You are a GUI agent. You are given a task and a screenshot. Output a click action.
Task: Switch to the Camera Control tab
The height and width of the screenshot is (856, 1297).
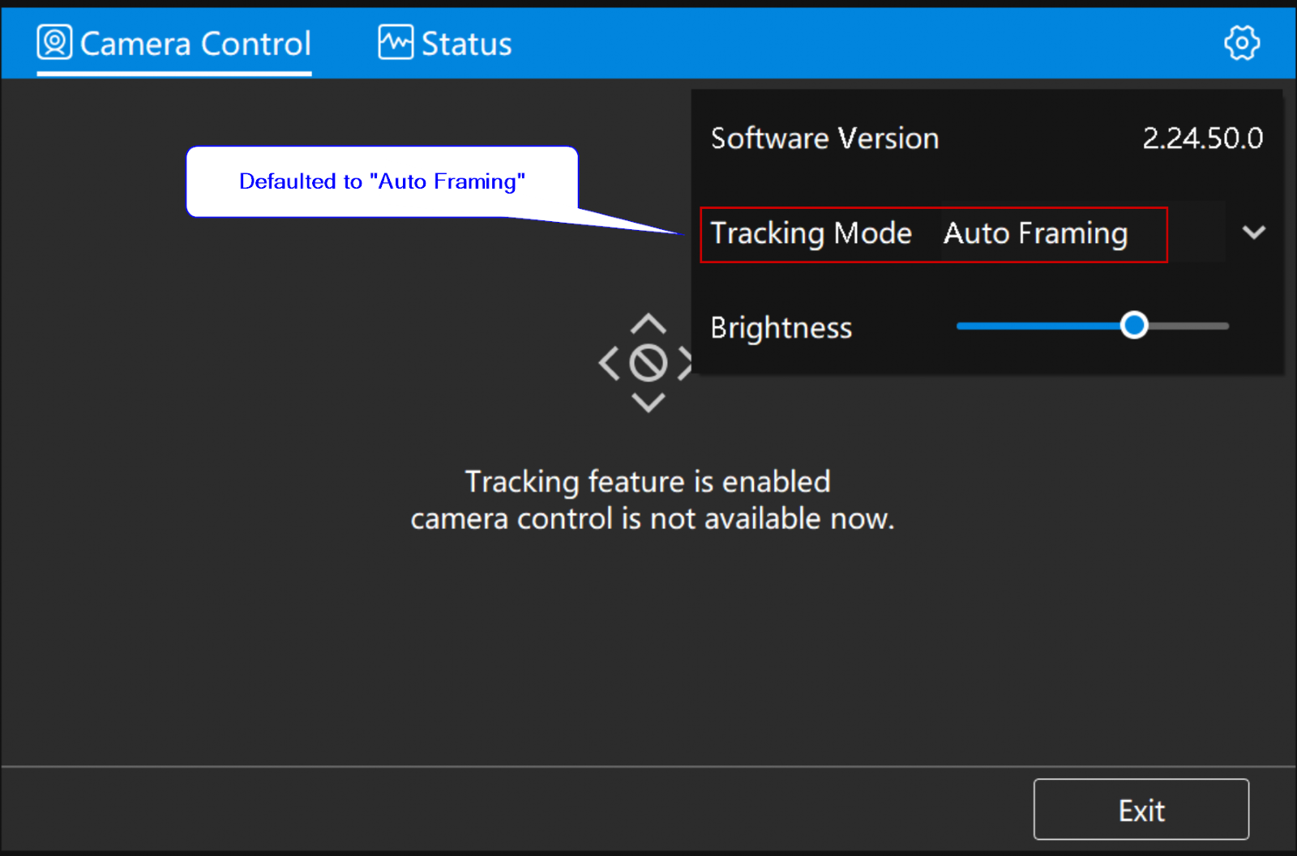click(x=195, y=44)
